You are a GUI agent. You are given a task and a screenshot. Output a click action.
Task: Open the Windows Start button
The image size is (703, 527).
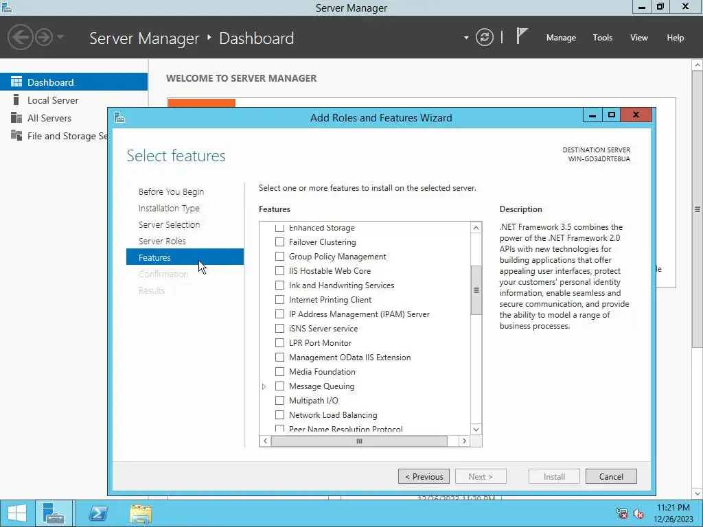pos(17,513)
